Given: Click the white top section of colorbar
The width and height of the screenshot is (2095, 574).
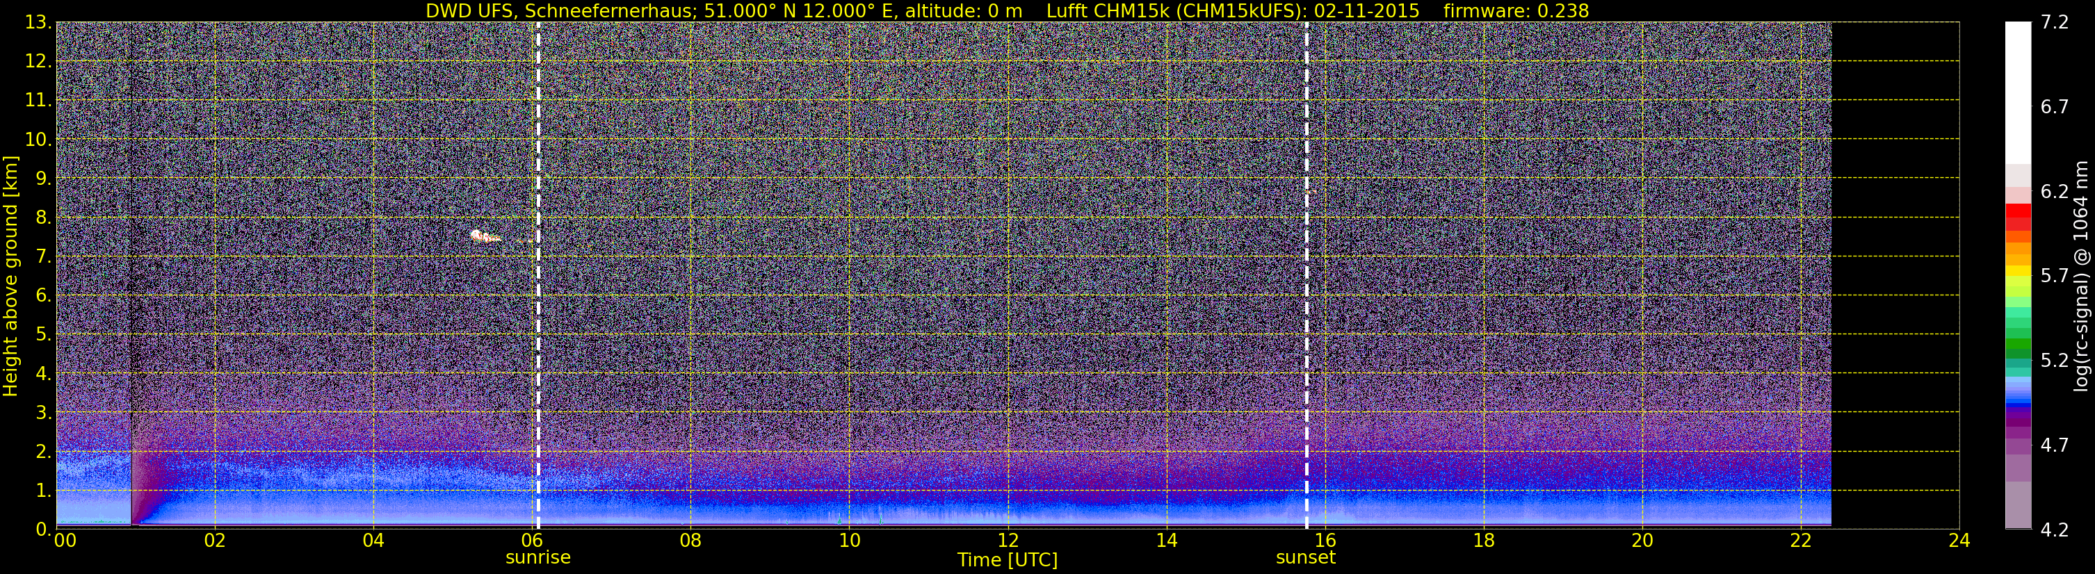Looking at the screenshot, I should tap(2018, 92).
